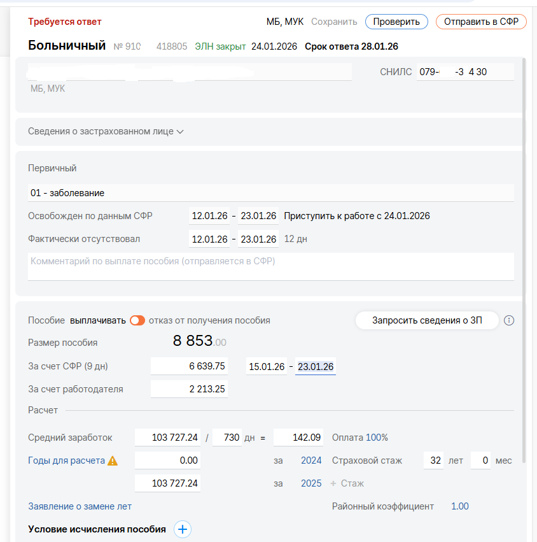Click the Размер пособия amount 8 853.00
Viewport: 537px width, 542px height.
(199, 341)
